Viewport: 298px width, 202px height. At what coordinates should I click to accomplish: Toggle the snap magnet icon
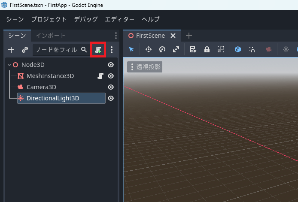[252, 50]
